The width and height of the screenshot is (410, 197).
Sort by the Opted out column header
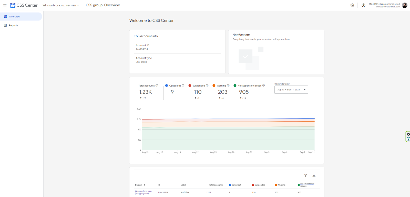tap(237, 185)
